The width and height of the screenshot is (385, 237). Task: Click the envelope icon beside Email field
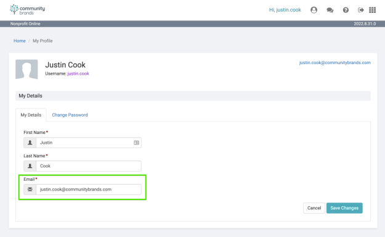coord(30,189)
